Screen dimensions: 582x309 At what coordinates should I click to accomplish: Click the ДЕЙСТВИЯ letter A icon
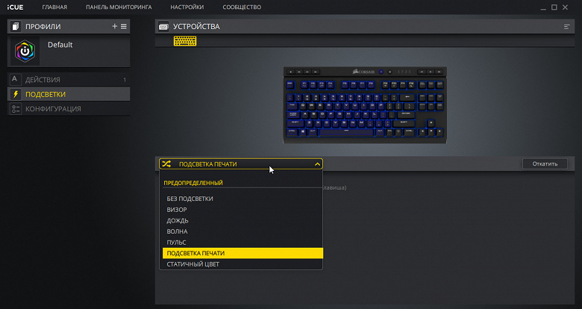(x=14, y=79)
